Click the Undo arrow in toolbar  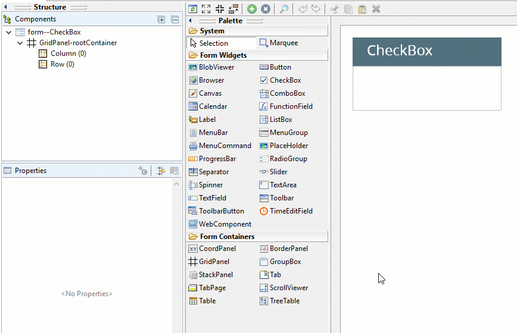[303, 9]
